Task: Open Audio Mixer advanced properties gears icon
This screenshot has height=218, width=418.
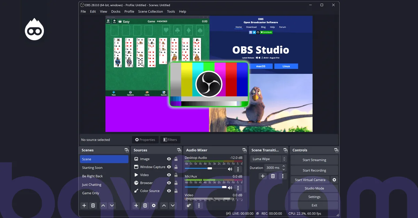Action: (x=189, y=206)
